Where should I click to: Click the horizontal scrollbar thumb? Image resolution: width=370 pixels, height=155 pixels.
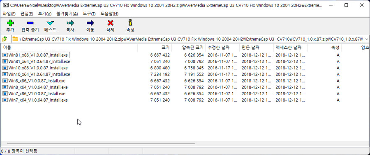point(101,144)
